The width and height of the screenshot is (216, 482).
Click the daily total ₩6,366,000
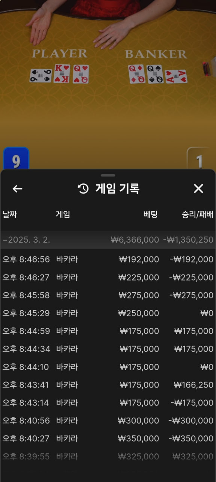(135, 240)
